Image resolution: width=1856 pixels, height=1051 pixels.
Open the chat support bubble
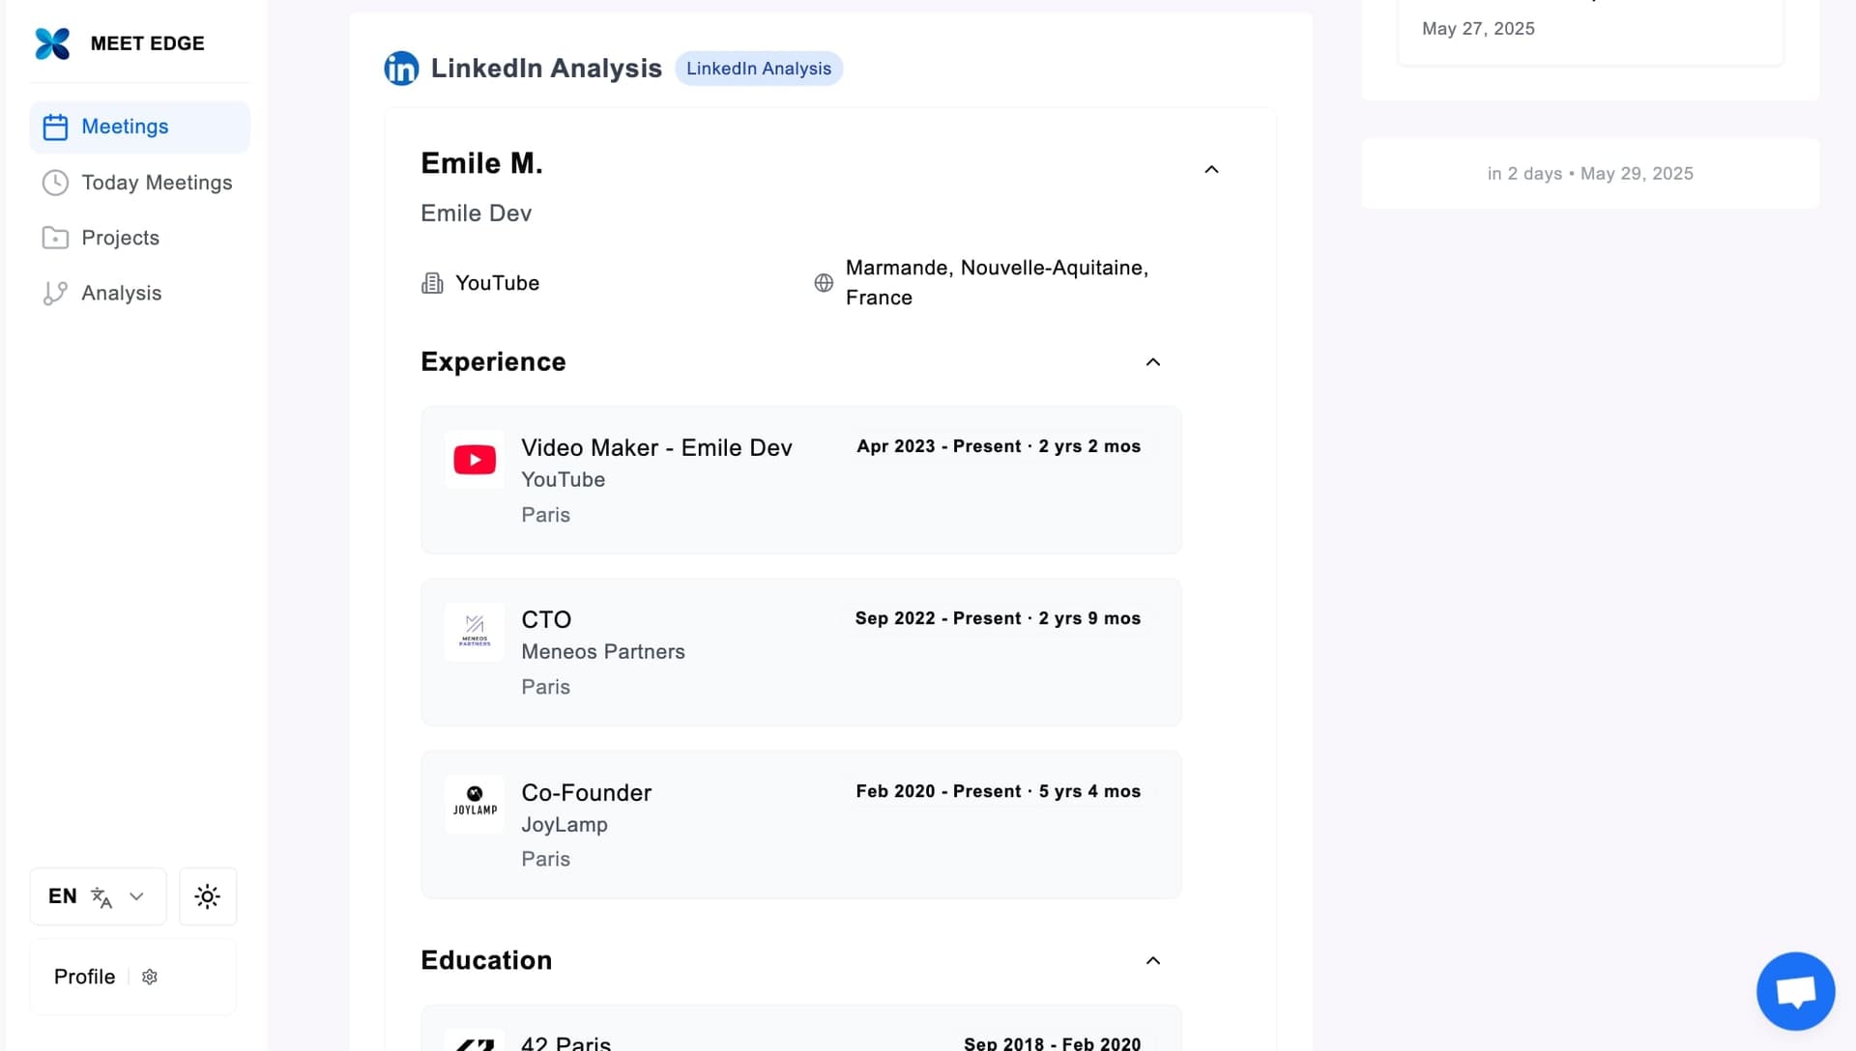point(1795,991)
